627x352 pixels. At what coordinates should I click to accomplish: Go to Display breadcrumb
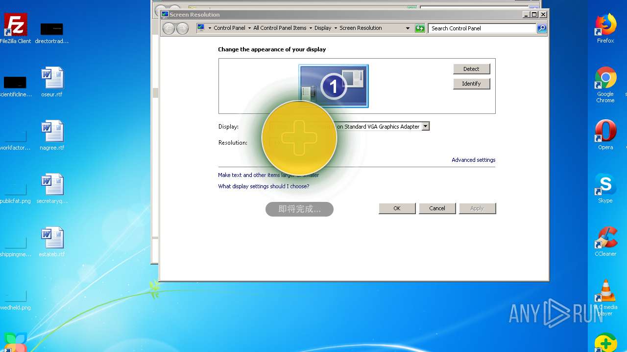[323, 28]
